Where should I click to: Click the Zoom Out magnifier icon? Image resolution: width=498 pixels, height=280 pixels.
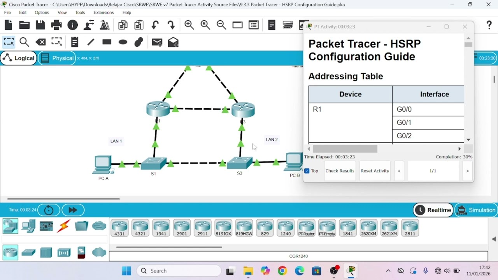pos(221,25)
